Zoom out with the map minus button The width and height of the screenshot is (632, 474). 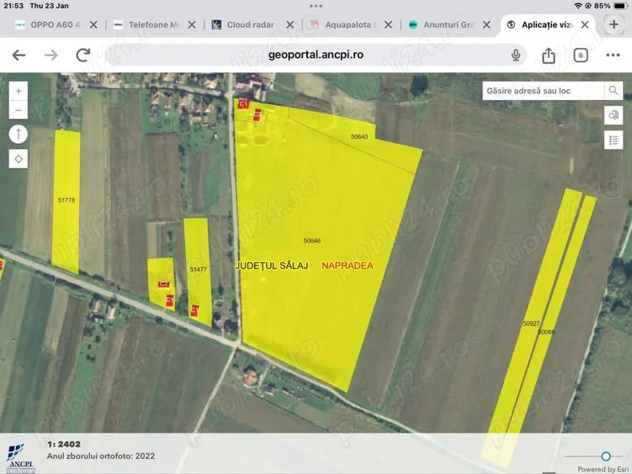click(x=19, y=110)
